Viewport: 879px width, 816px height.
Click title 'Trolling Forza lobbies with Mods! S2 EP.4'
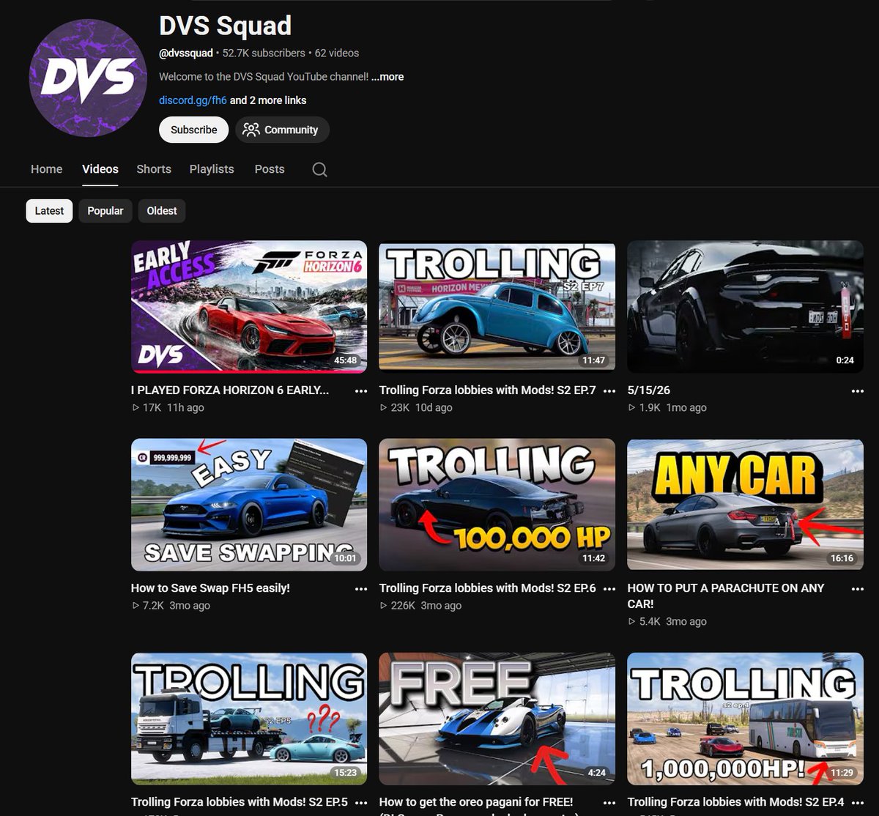[736, 802]
